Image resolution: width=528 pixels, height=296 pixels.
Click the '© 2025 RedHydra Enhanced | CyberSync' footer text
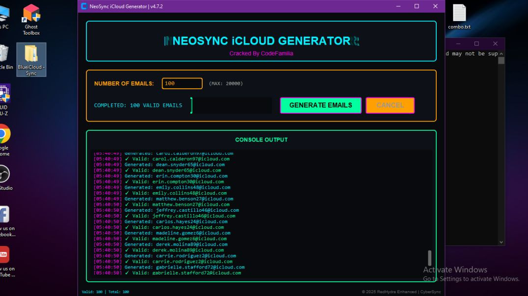coord(401,292)
